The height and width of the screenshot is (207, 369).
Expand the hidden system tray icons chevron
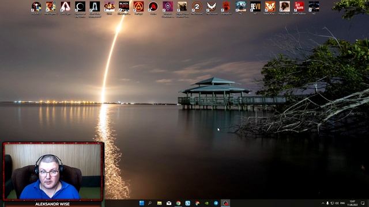click(x=323, y=203)
